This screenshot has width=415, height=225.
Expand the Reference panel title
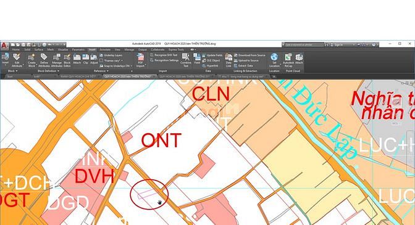(x=101, y=71)
